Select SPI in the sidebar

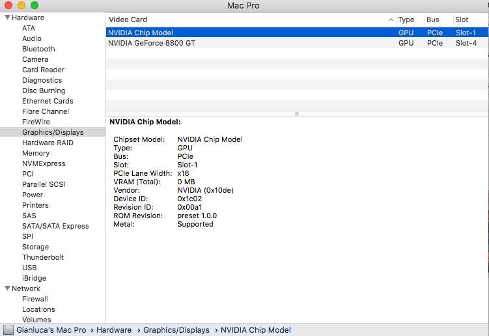(x=27, y=236)
